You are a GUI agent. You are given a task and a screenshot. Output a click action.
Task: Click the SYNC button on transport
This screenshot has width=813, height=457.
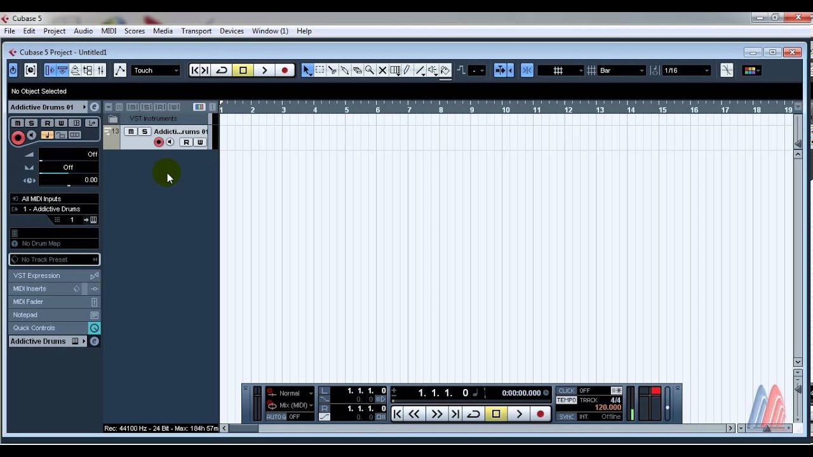click(567, 417)
